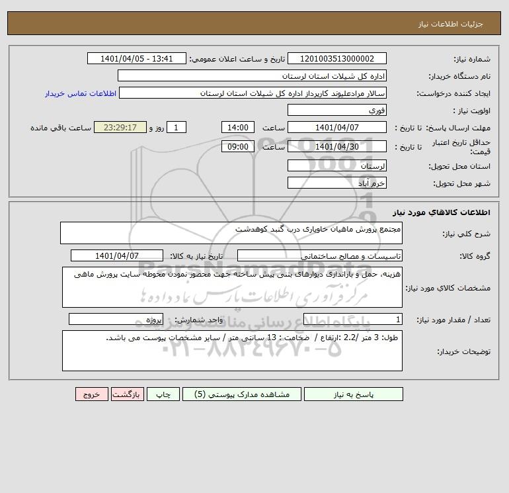Click the goods need date 1401/04/07

[x=117, y=255]
